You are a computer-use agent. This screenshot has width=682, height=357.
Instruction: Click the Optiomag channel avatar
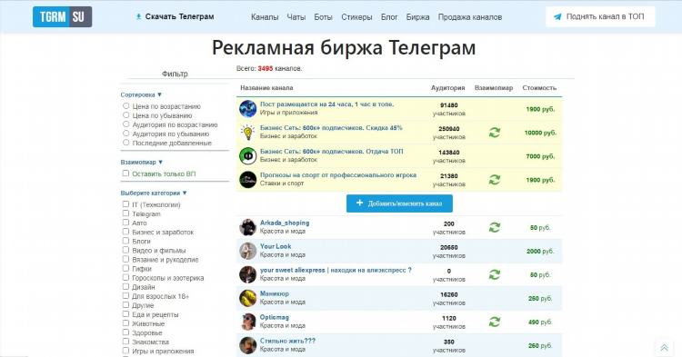(248, 322)
